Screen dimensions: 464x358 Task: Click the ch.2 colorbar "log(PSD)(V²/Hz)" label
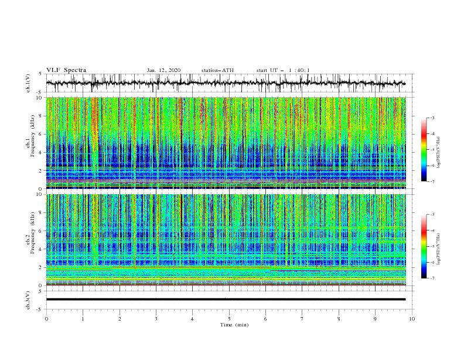coord(439,249)
